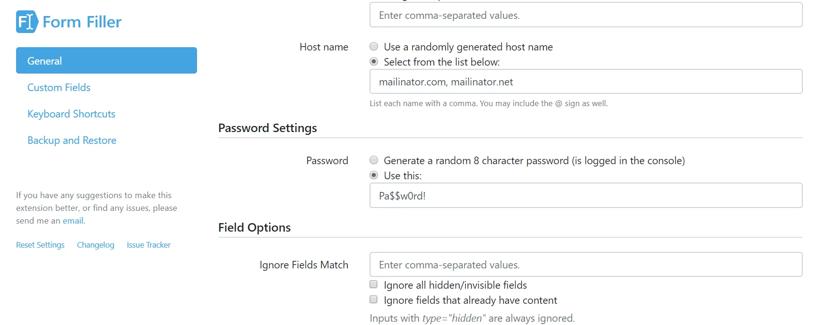Open Backup and Restore page
Screen dimensions: 834x325
[x=72, y=140]
